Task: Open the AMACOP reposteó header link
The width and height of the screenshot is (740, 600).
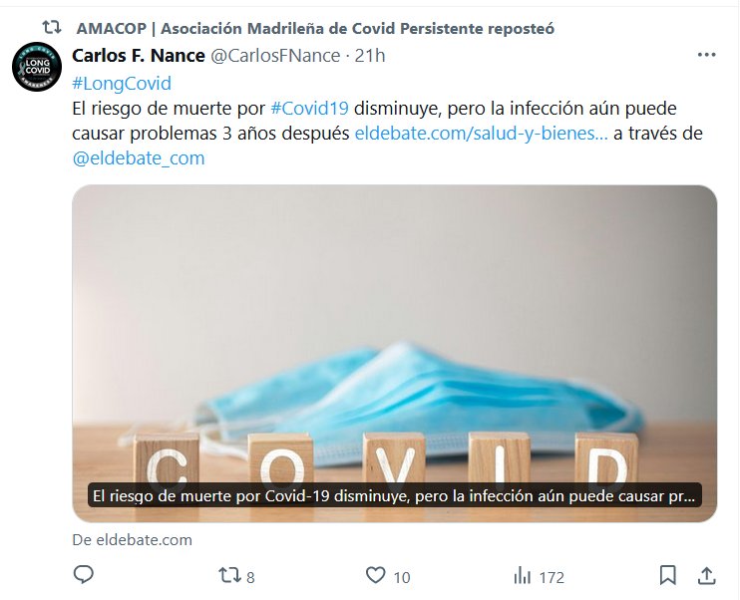Action: pos(315,28)
